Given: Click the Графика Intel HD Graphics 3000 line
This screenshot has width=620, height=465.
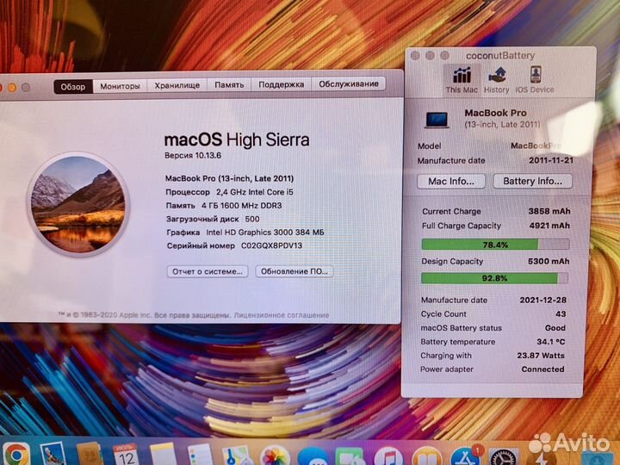Looking at the screenshot, I should coord(245,232).
